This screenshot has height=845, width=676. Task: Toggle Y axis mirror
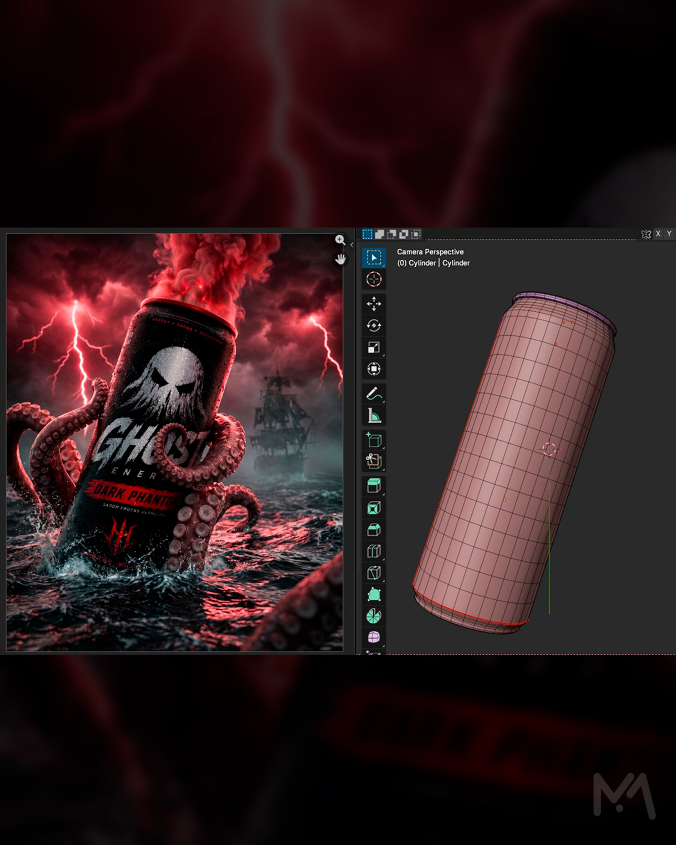669,233
